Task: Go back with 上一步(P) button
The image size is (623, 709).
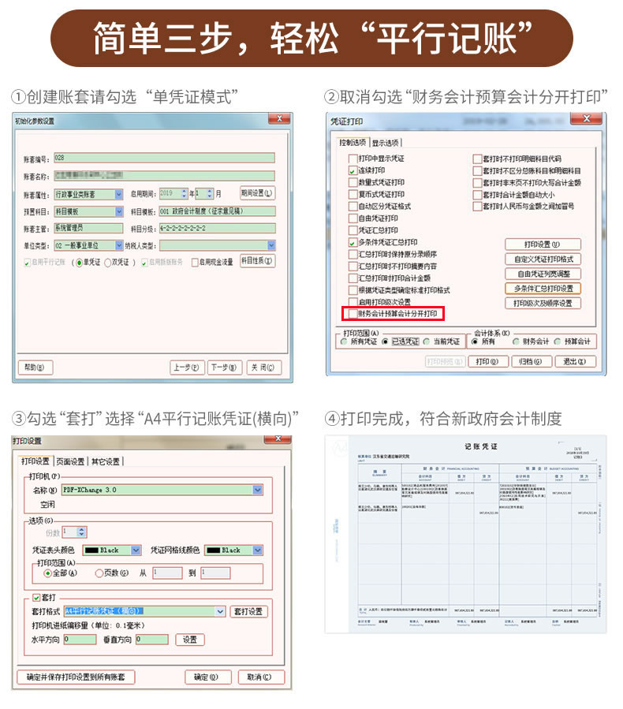Action: (187, 368)
